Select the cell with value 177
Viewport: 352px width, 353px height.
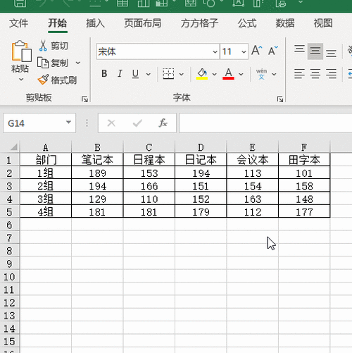304,212
